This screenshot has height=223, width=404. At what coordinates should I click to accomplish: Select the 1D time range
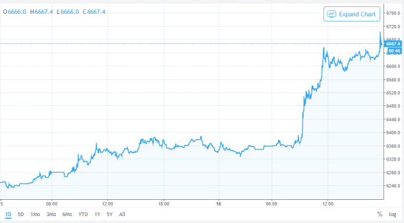click(8, 214)
